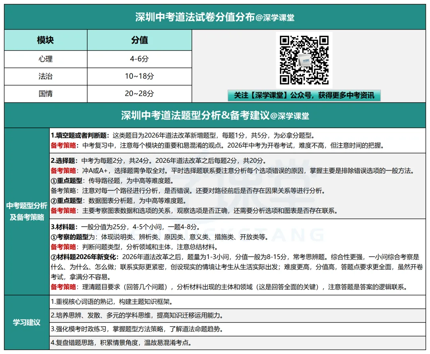Click the line 备考策略：冲A或A+
The image size is (430, 354).
(x=232, y=171)
